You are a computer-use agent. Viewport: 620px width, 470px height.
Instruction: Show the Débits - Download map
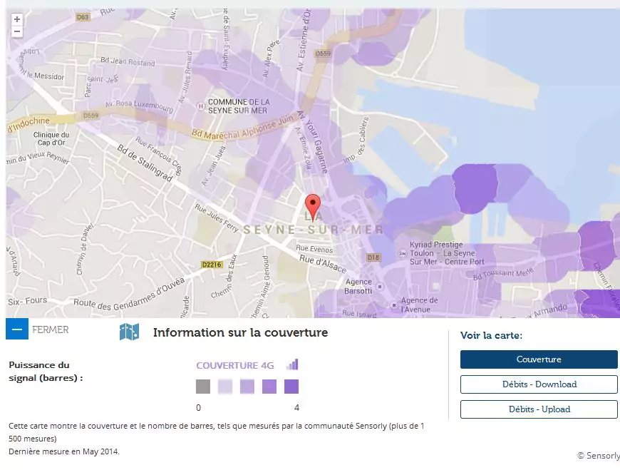[x=539, y=384]
